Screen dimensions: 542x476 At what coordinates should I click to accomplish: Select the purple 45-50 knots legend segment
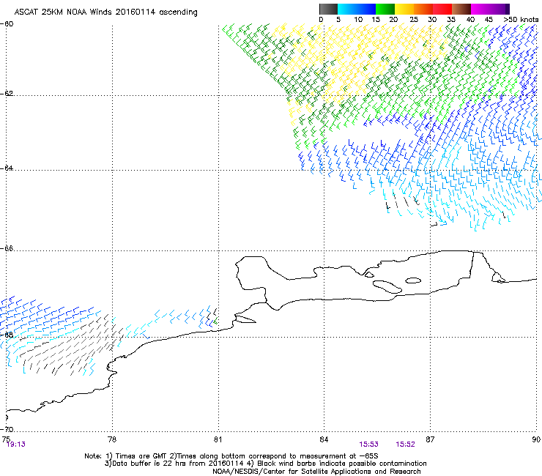[500, 9]
